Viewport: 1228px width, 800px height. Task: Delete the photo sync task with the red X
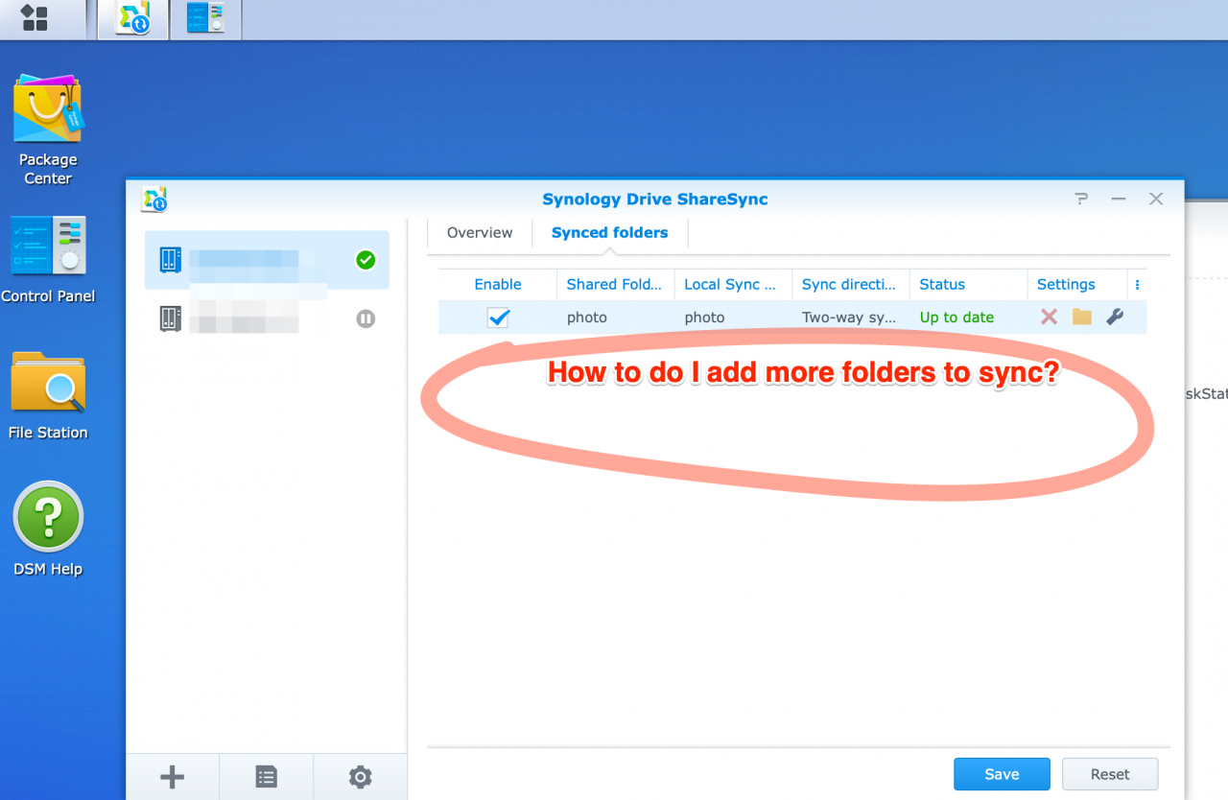[1047, 317]
